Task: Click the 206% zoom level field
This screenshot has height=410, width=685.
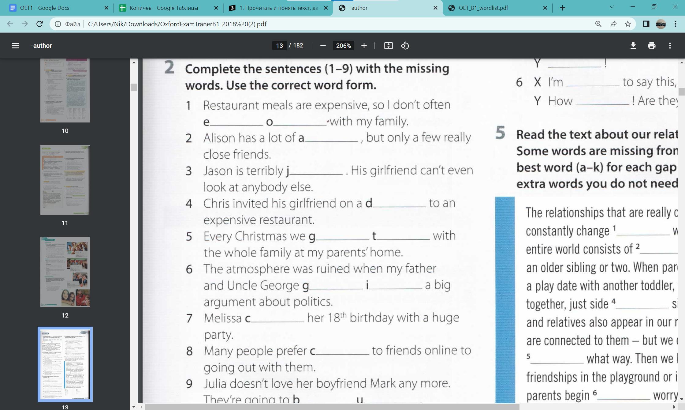Action: (343, 46)
